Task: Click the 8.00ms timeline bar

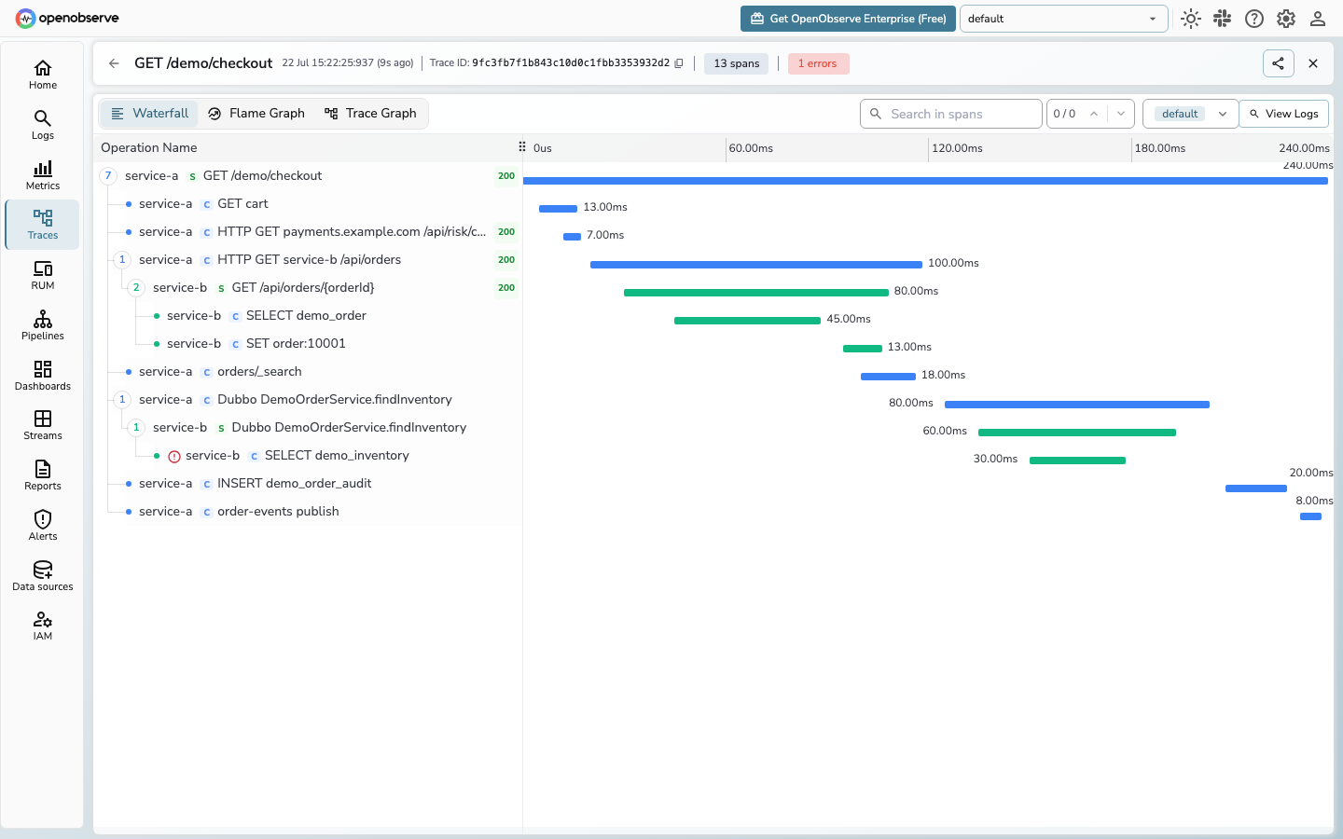Action: [x=1310, y=516]
